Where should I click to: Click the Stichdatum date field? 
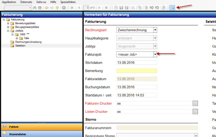point(137,63)
